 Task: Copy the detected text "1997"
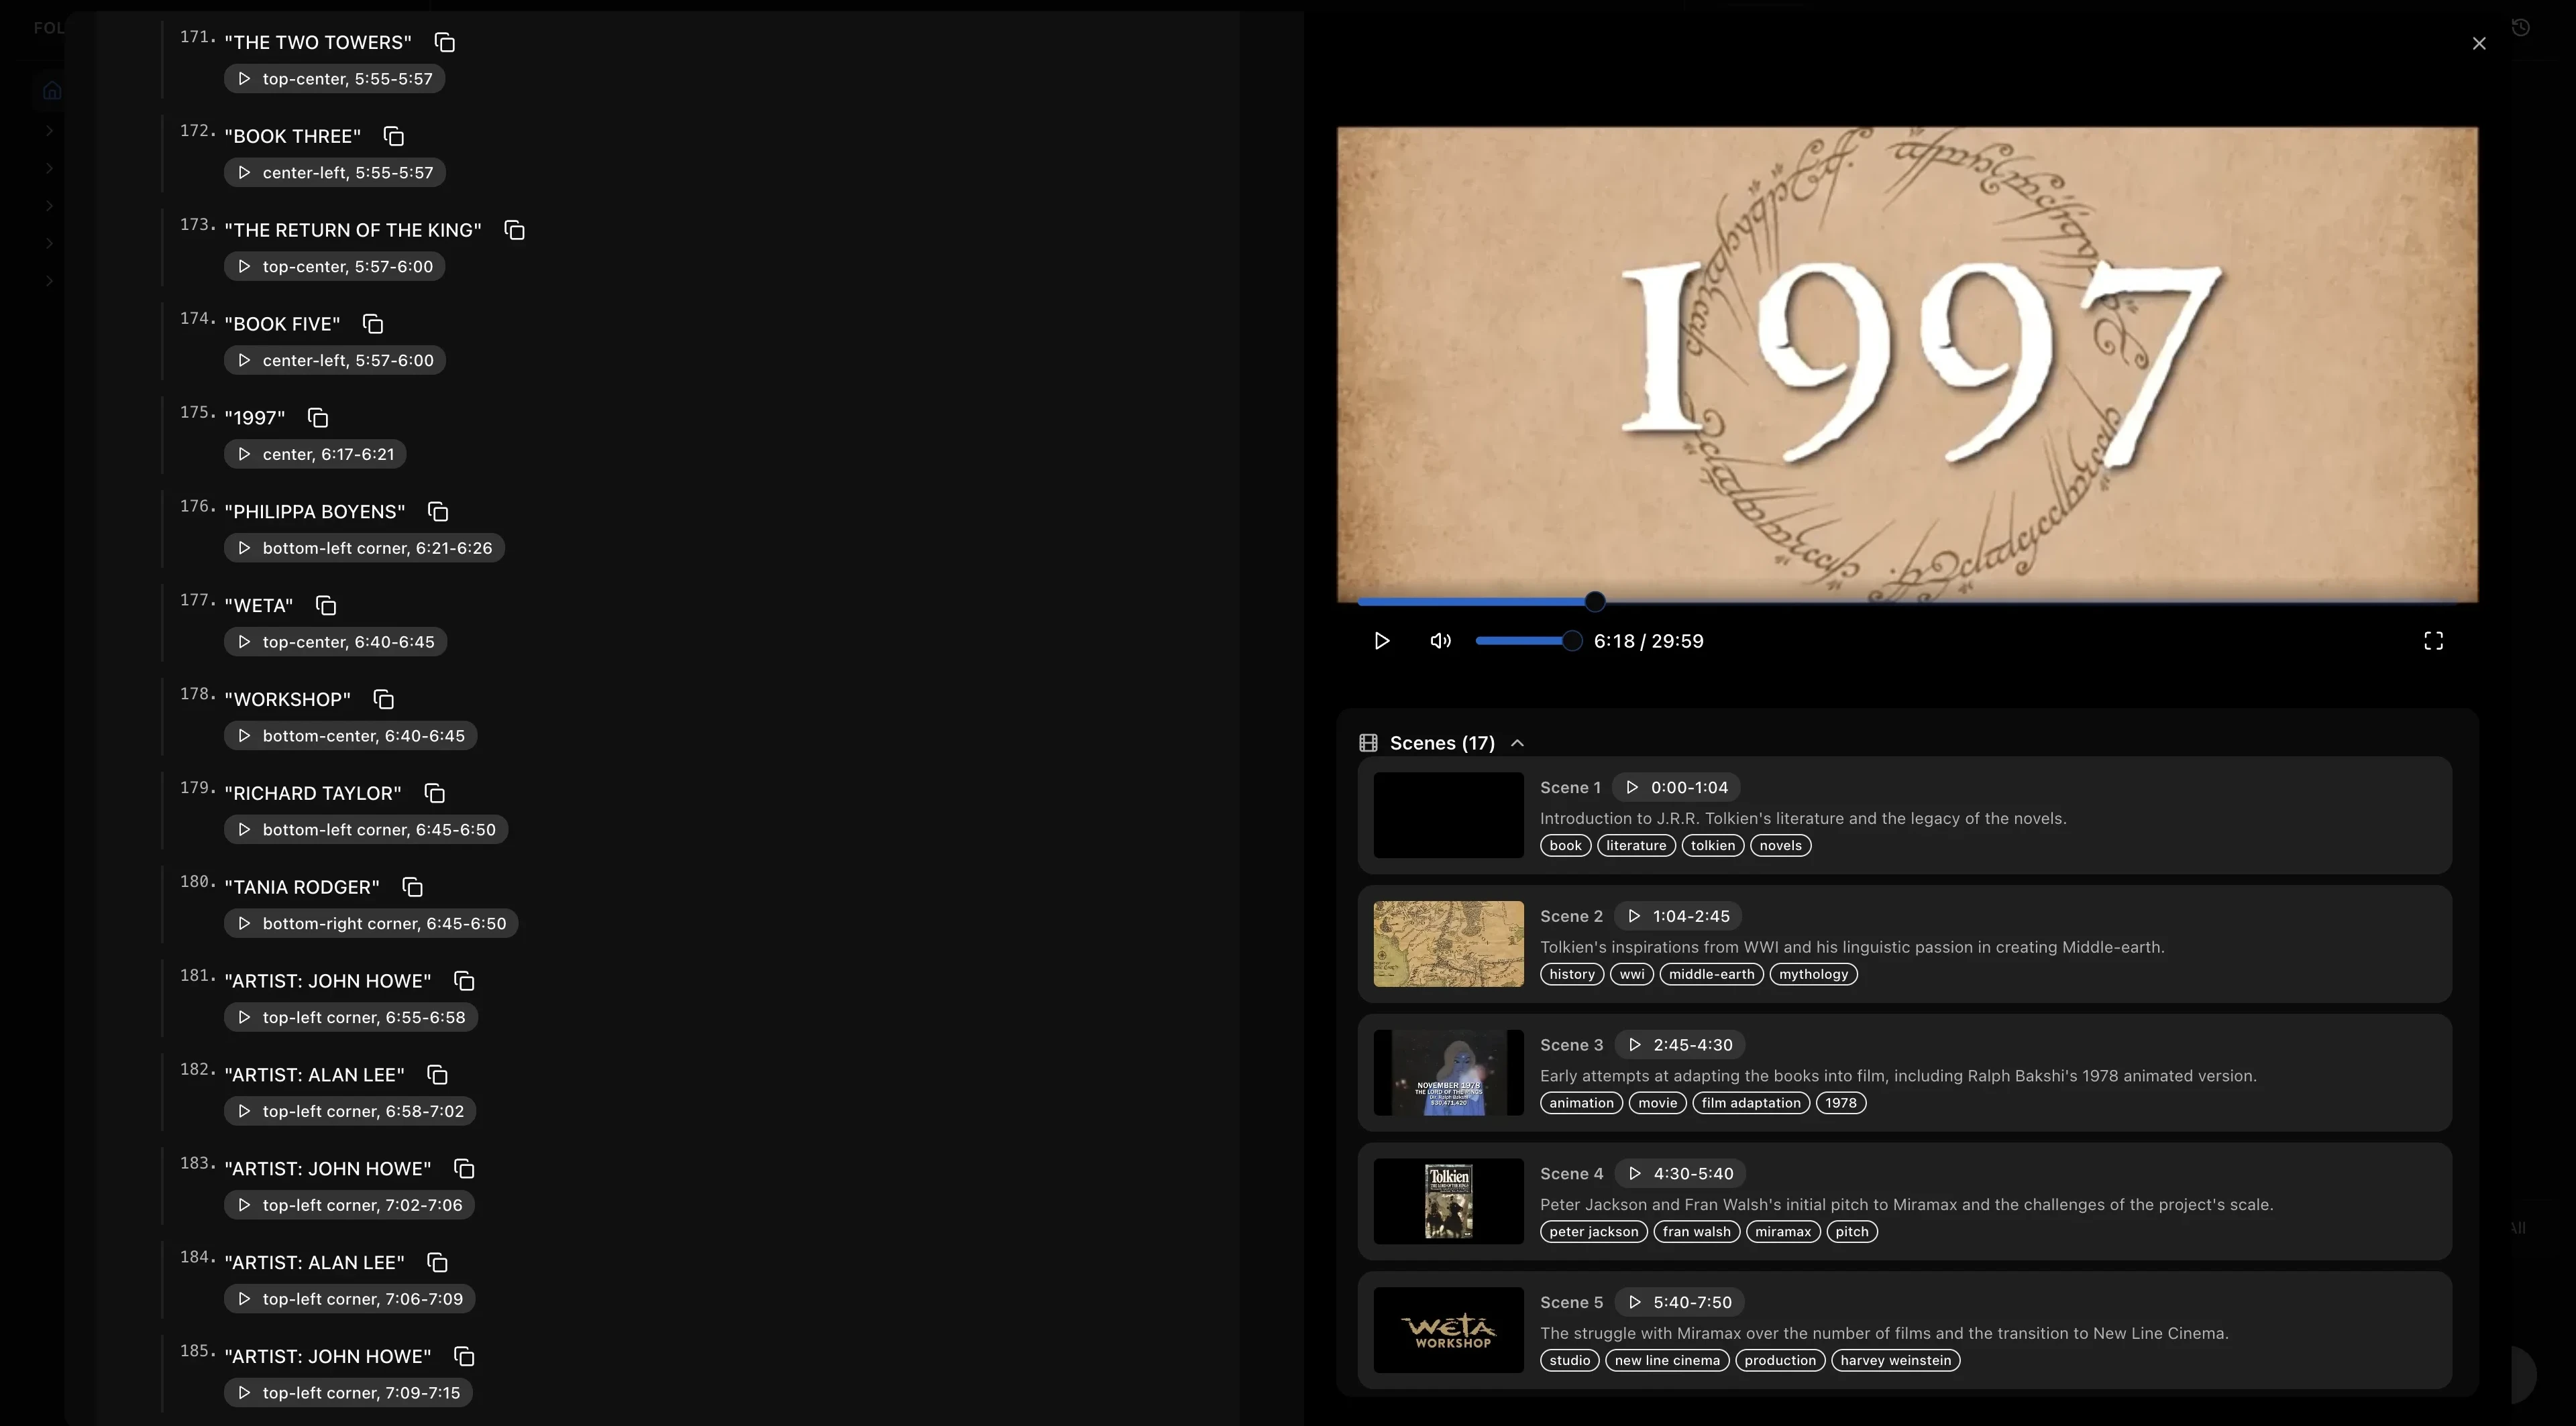point(317,418)
